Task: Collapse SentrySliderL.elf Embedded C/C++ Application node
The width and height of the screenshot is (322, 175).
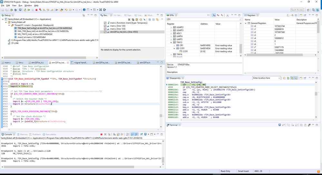Action: click(3, 19)
